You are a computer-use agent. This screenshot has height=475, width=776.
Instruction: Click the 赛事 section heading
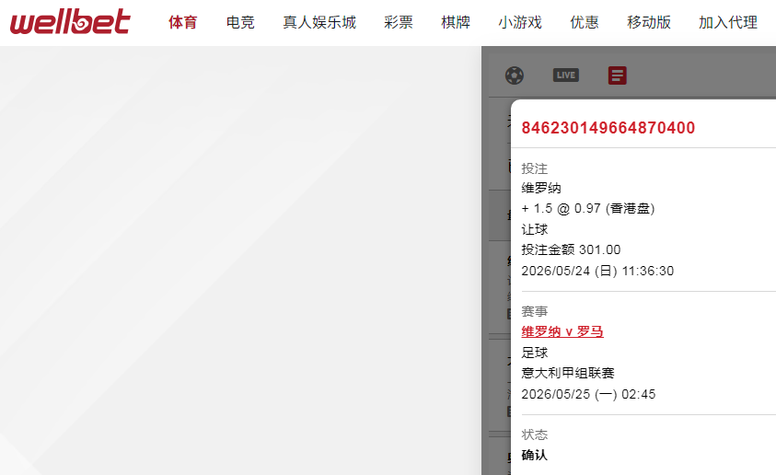point(535,311)
